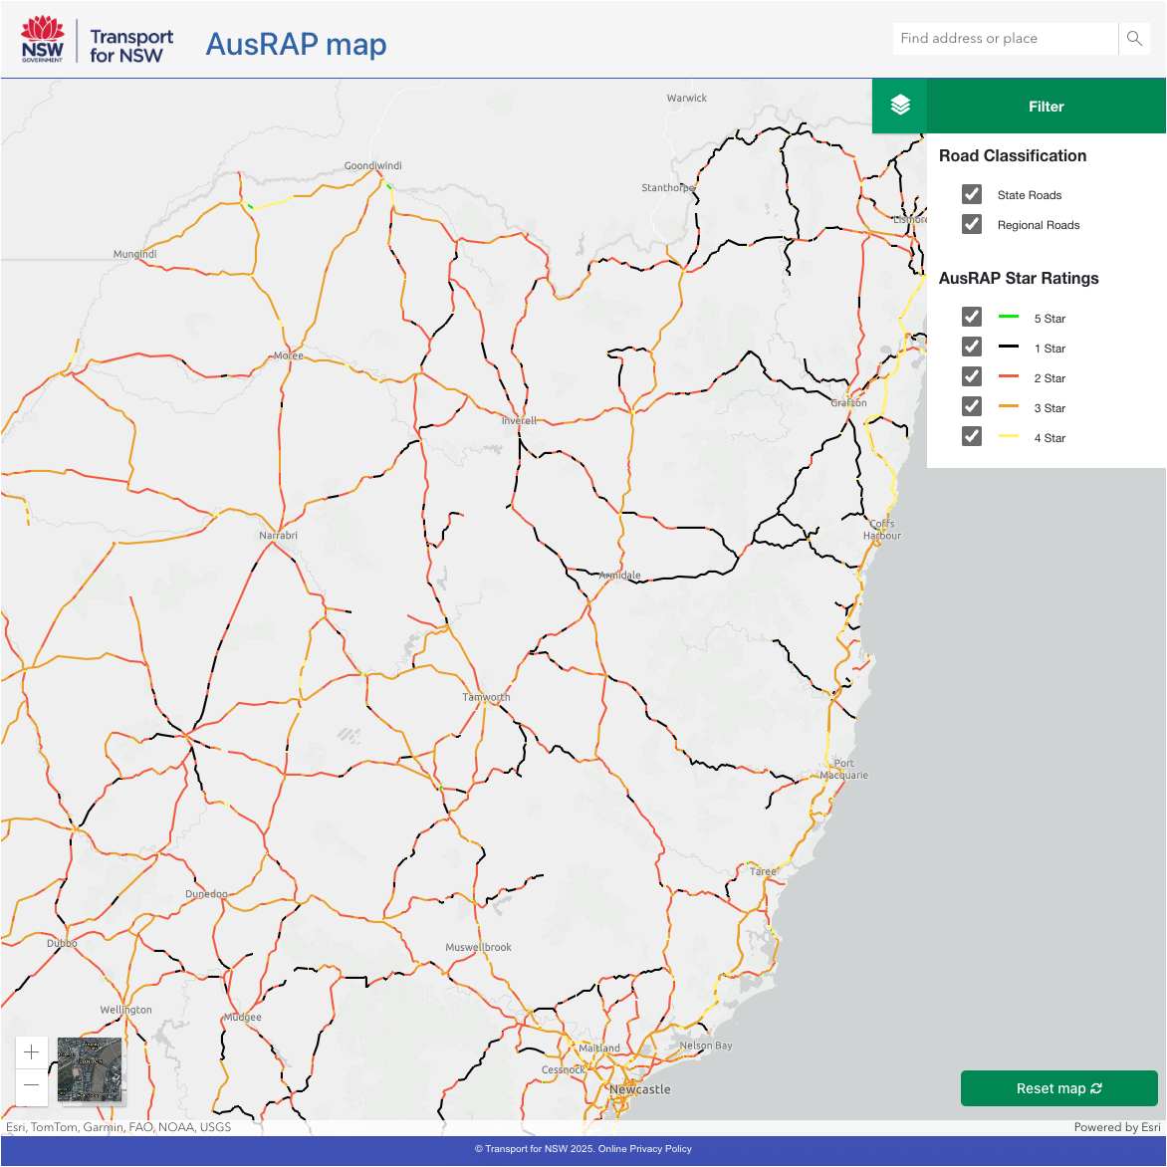Click the green 5 Star legend swatch

tap(1009, 317)
